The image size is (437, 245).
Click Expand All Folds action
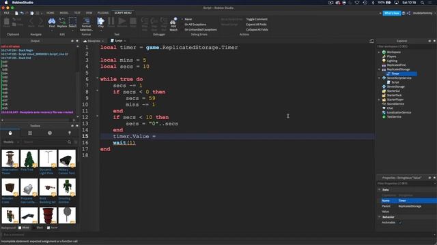pos(256,24)
